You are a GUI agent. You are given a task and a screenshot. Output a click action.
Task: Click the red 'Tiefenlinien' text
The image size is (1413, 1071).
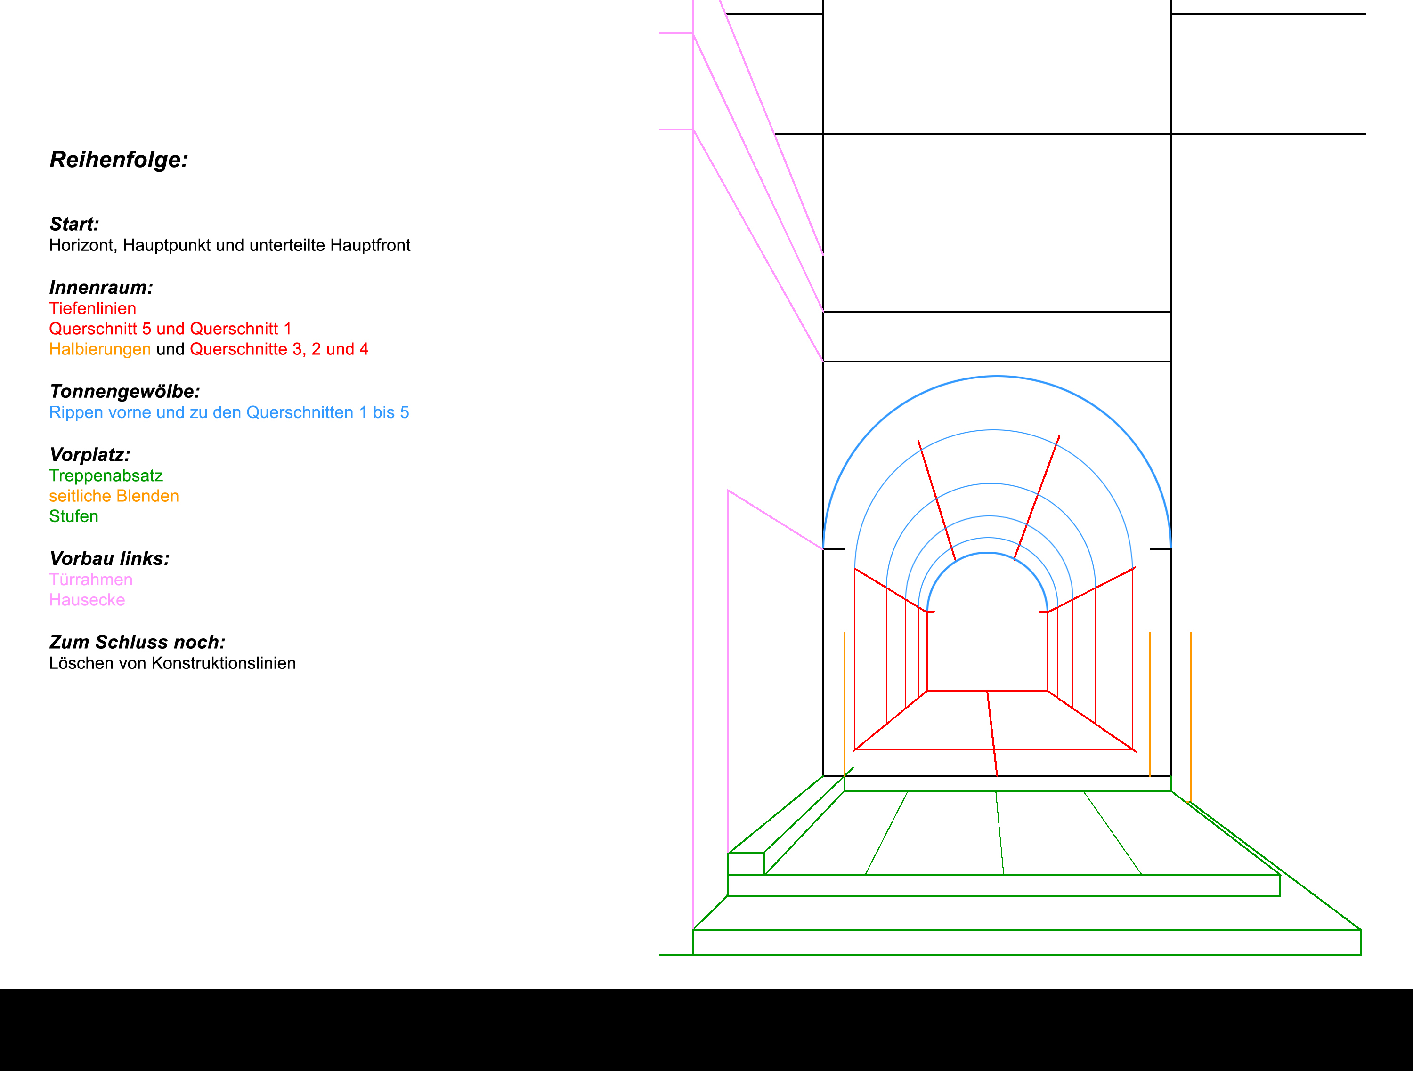click(x=93, y=308)
